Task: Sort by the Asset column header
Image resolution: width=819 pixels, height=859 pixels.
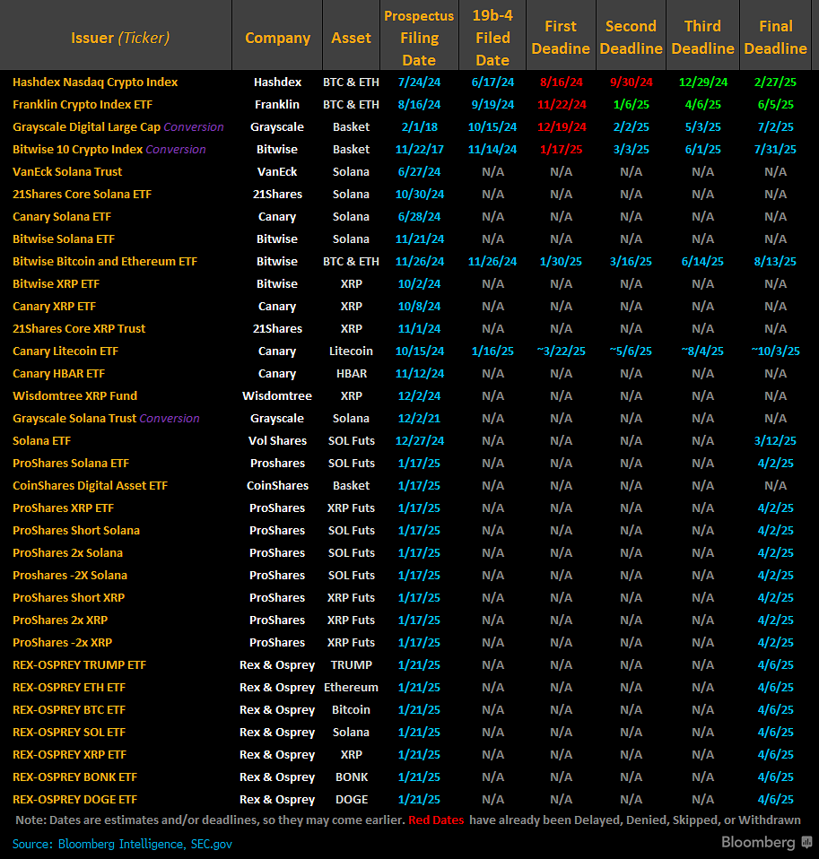Action: pyautogui.click(x=351, y=35)
